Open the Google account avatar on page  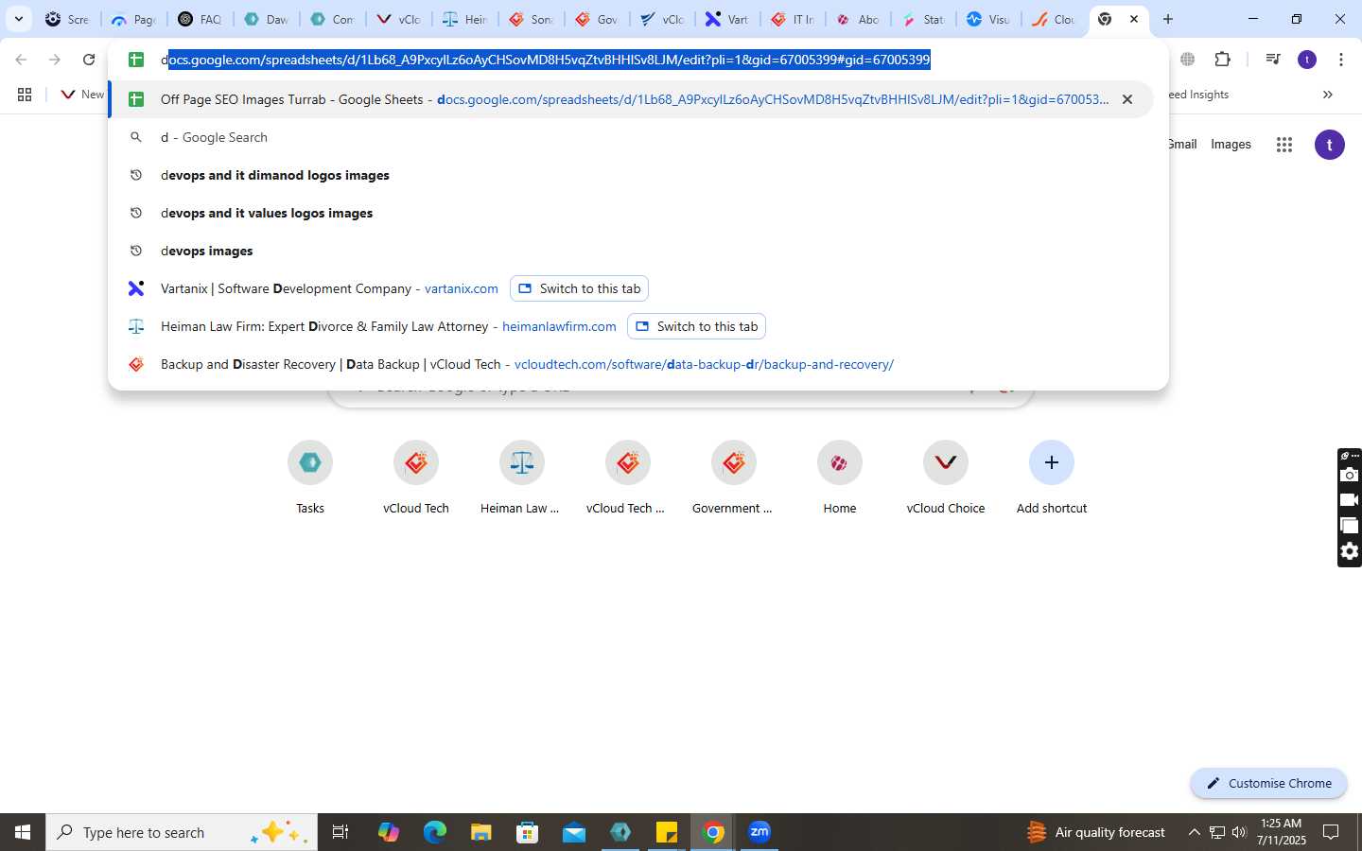pos(1330,145)
